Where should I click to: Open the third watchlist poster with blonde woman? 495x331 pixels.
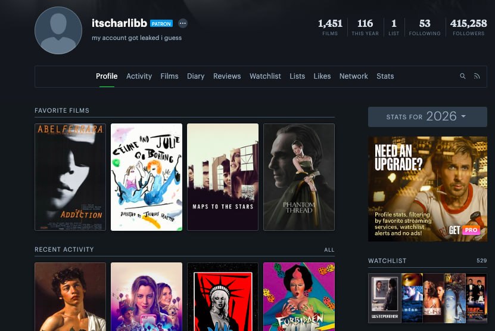point(434,298)
